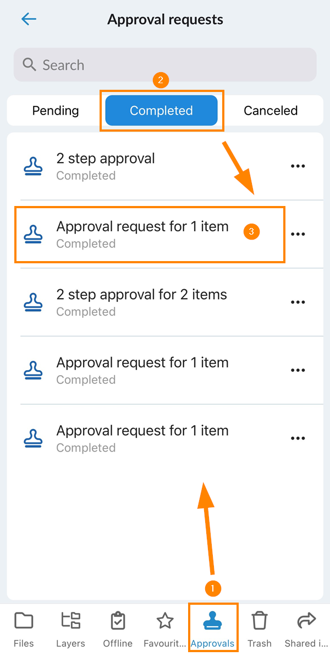Open more options for 2 step approval
This screenshot has width=330, height=656.
pyautogui.click(x=298, y=166)
